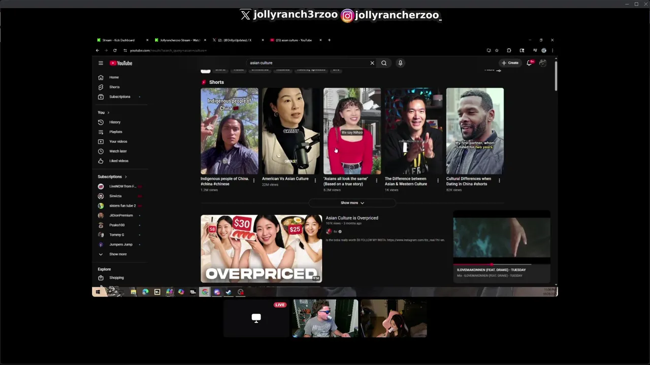
Task: Reload the browser page
Action: pos(115,50)
